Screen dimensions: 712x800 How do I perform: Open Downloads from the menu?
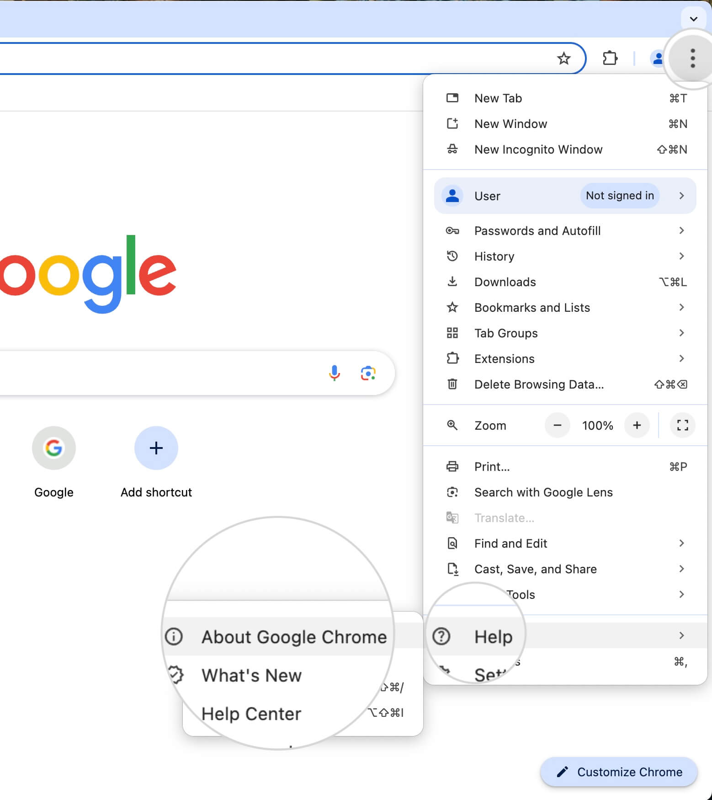point(565,282)
